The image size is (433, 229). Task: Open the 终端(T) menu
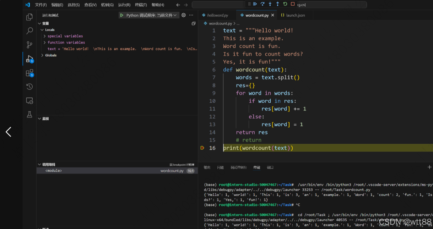point(141,5)
